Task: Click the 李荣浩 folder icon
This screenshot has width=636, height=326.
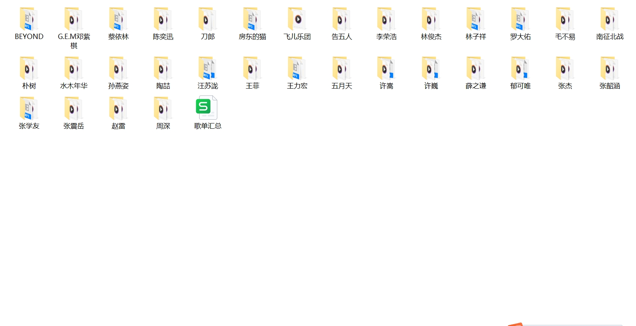Action: [x=387, y=19]
